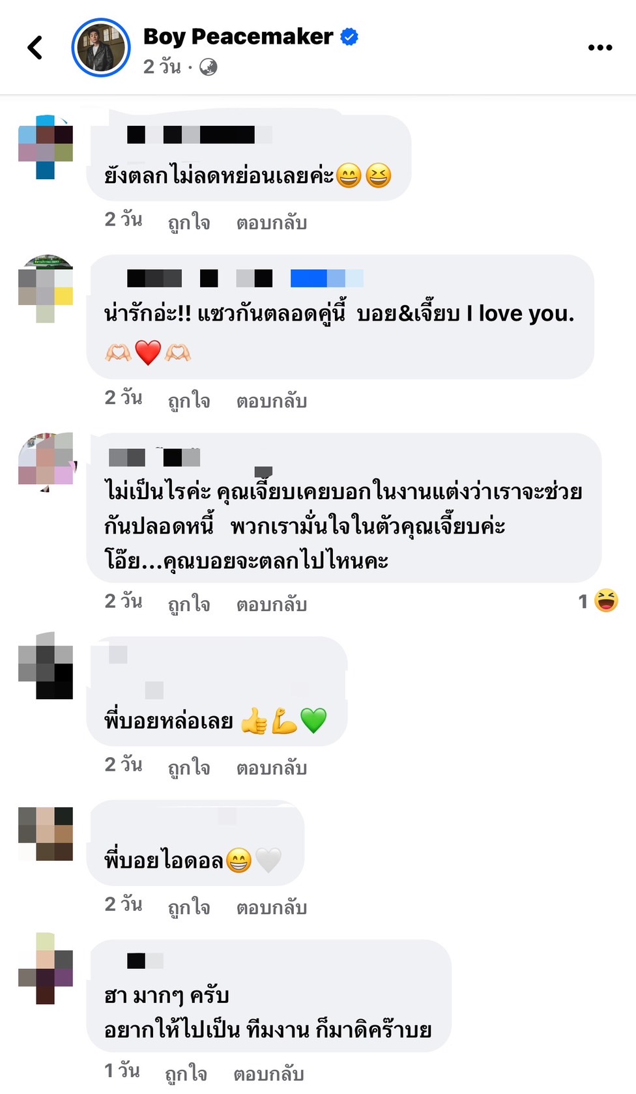Reply to the "I love you" comment

point(271,401)
